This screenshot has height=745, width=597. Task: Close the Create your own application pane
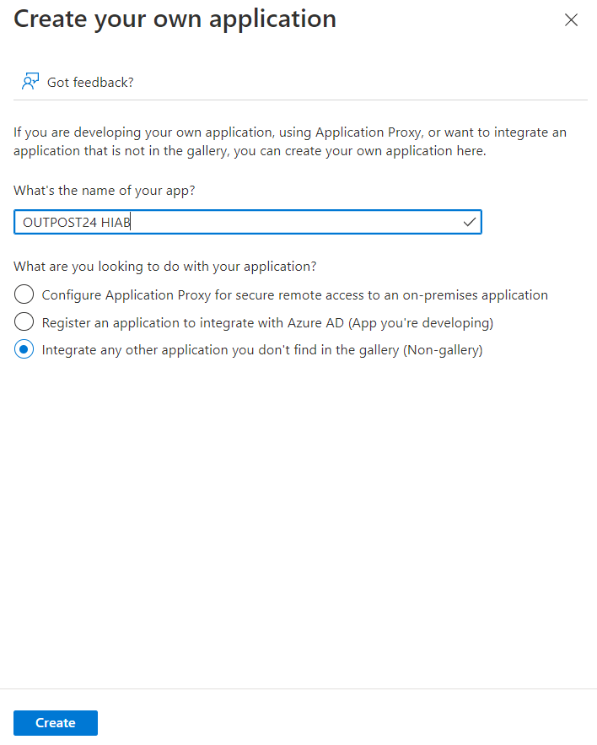pos(571,20)
